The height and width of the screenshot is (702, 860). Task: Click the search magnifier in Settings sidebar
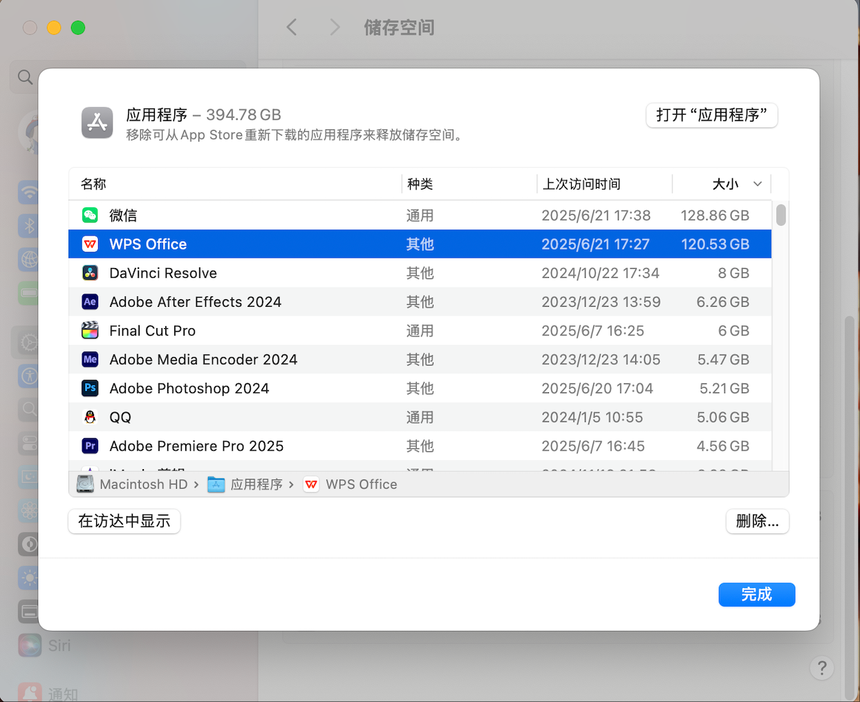point(26,77)
